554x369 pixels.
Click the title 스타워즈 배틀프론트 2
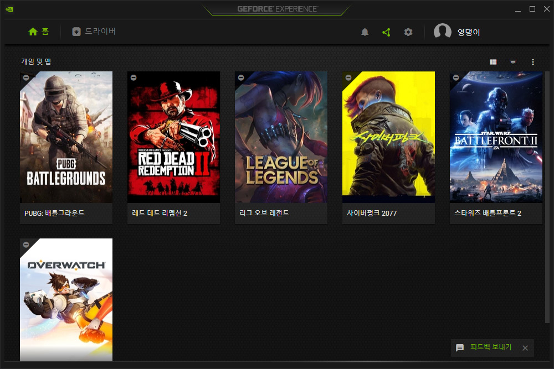pyautogui.click(x=488, y=213)
